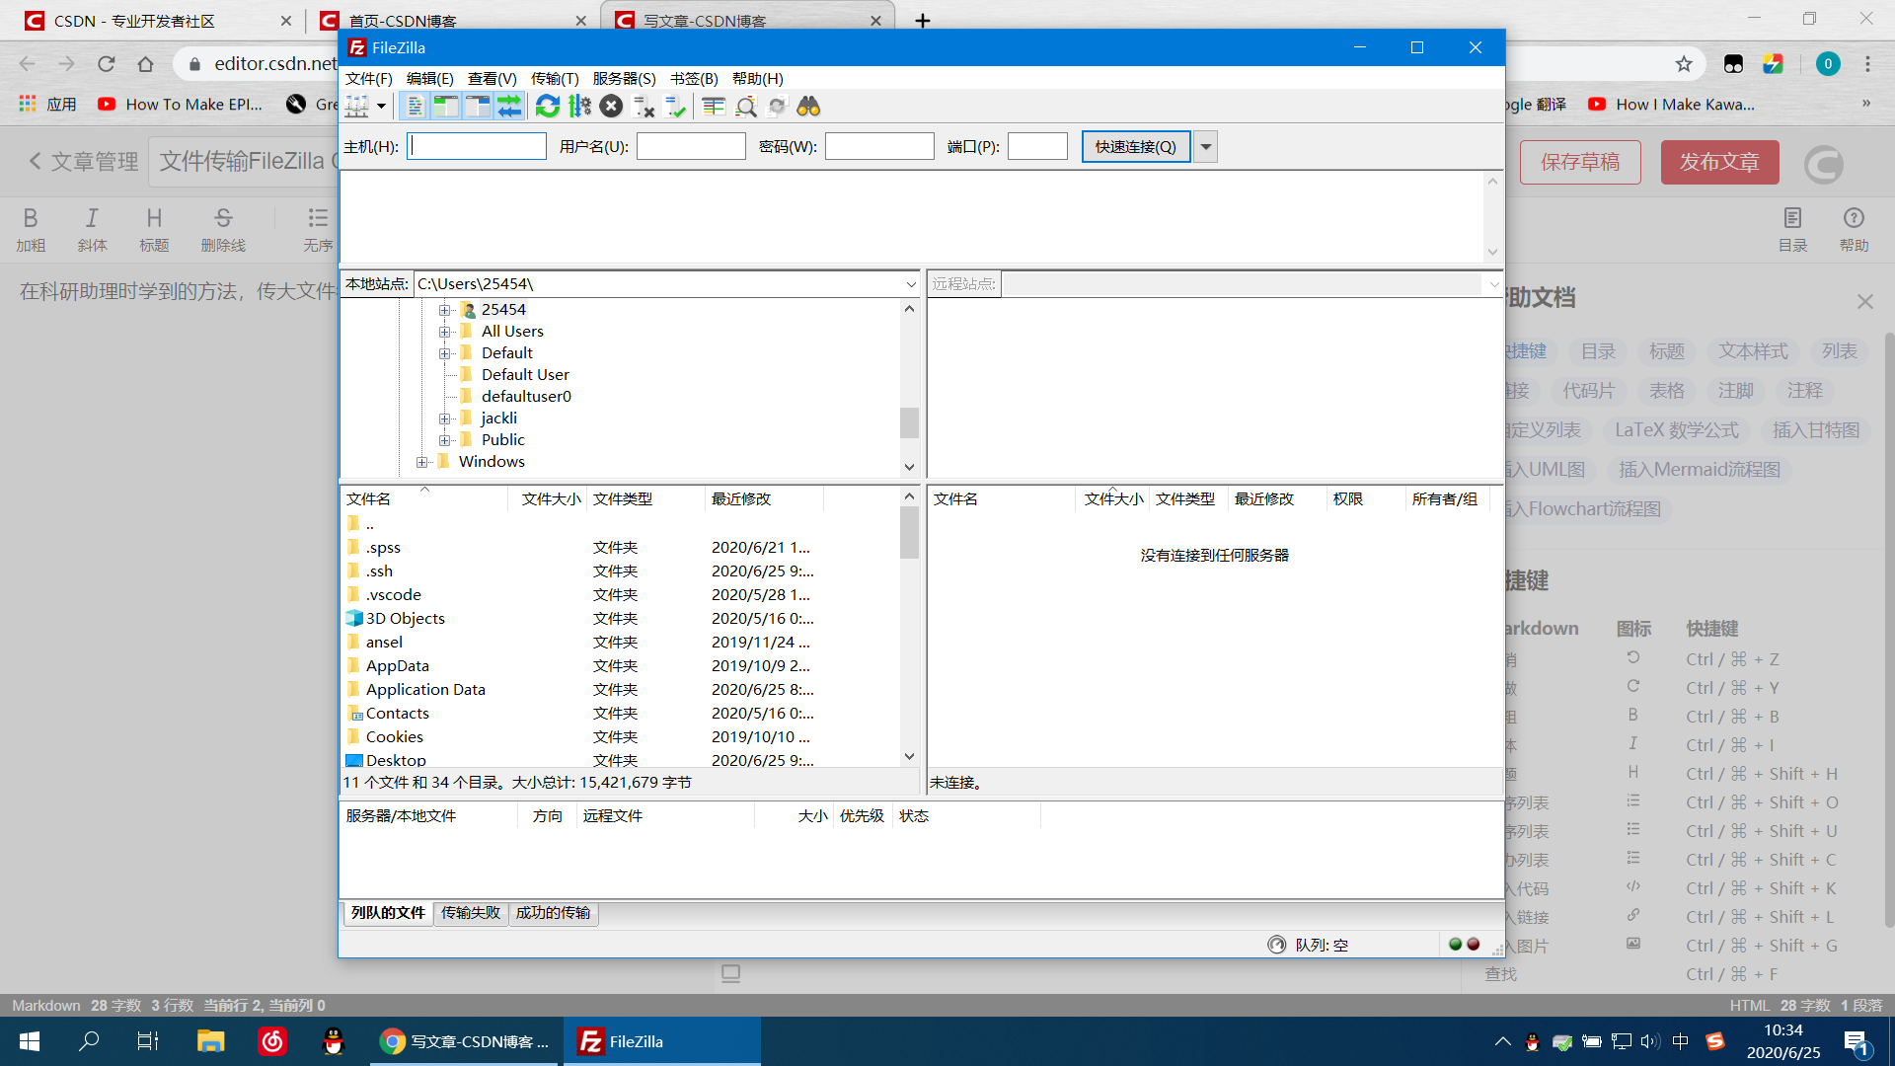The image size is (1895, 1066).
Task: Select the parent directory '..' entry
Action: point(622,524)
